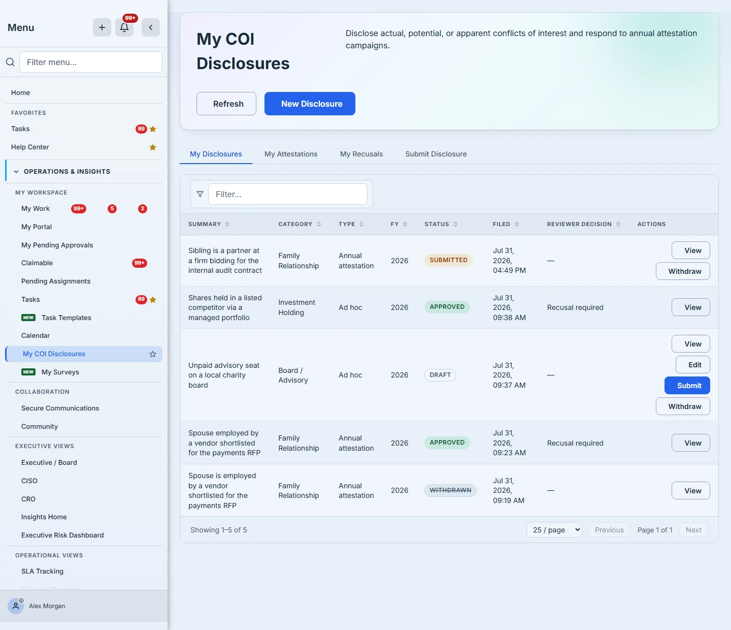Open notifications bell icon
The image size is (731, 630).
[124, 27]
